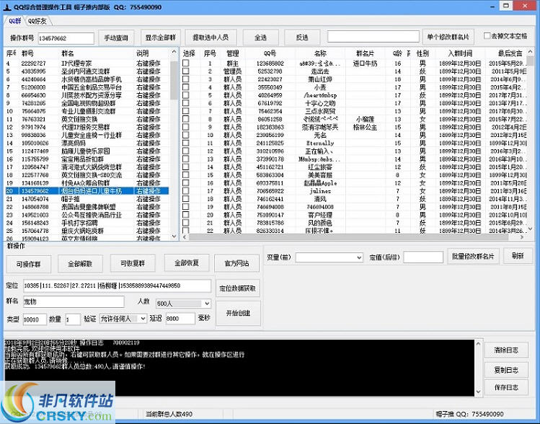The height and width of the screenshot is (424, 540).
Task: Select group row 4 IP代理专家
Action: (87, 63)
